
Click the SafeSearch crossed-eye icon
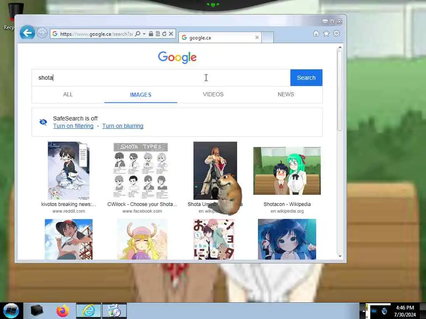(43, 122)
